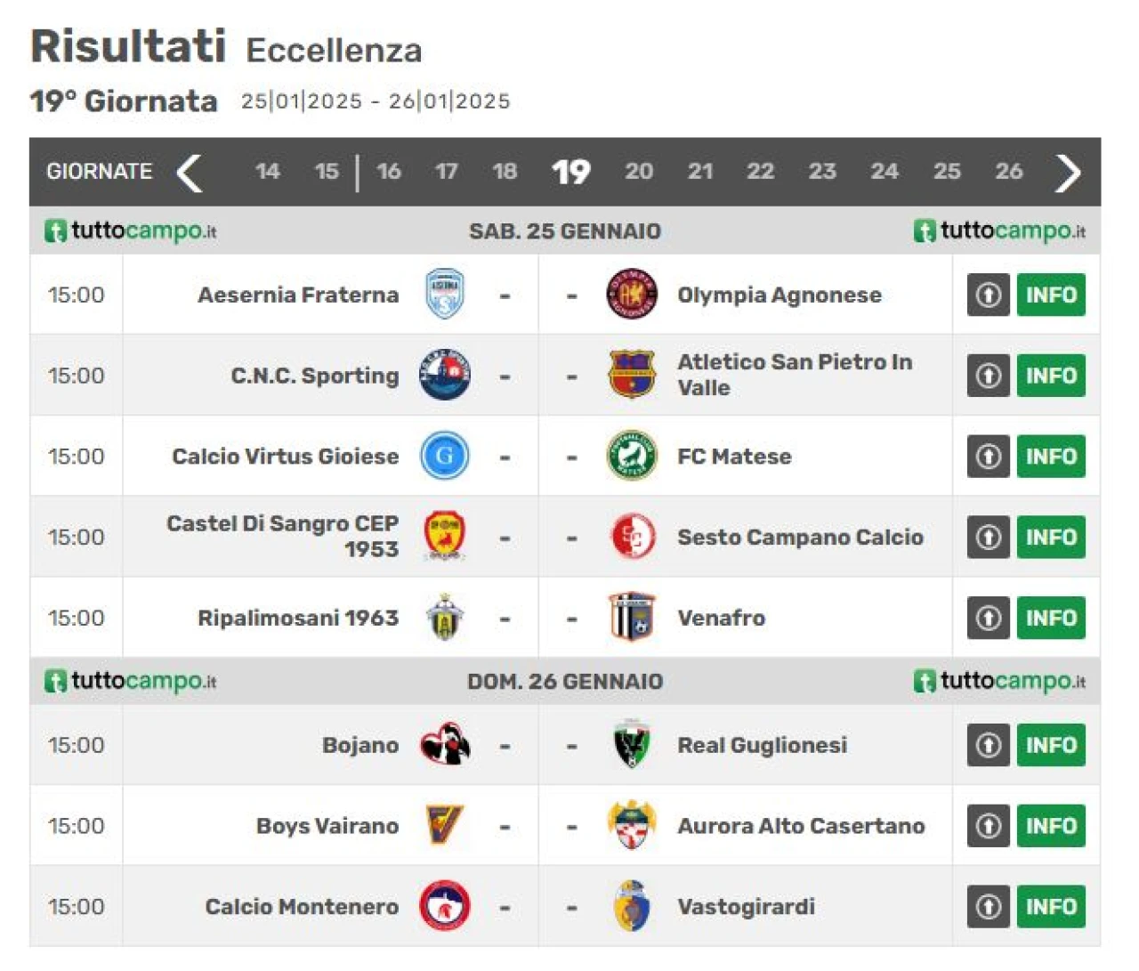1139x971 pixels.
Task: Select giornata 26 in the navigation bar
Action: [1008, 171]
